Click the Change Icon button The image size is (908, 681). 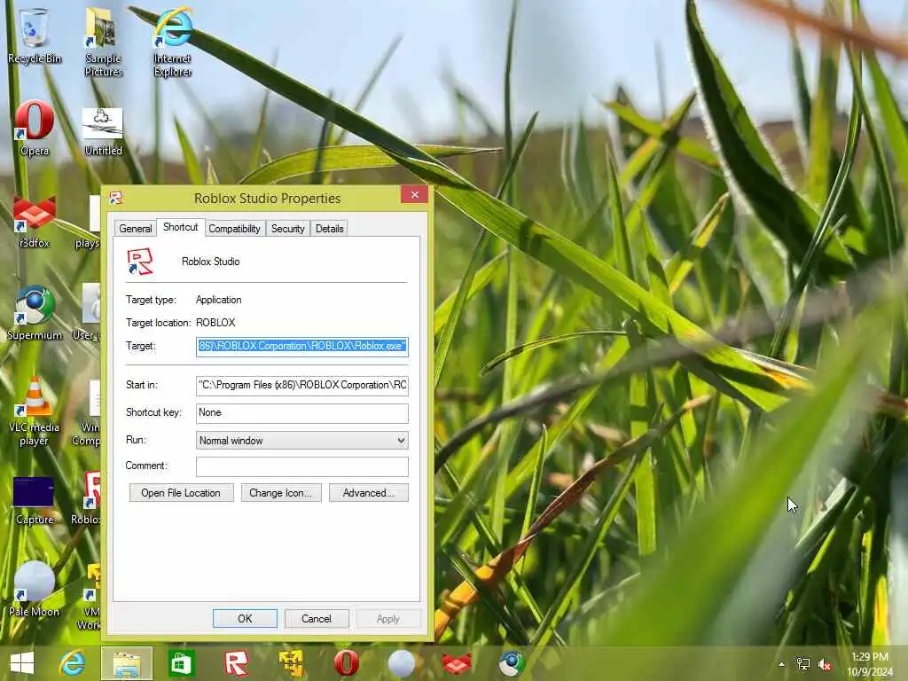[281, 493]
